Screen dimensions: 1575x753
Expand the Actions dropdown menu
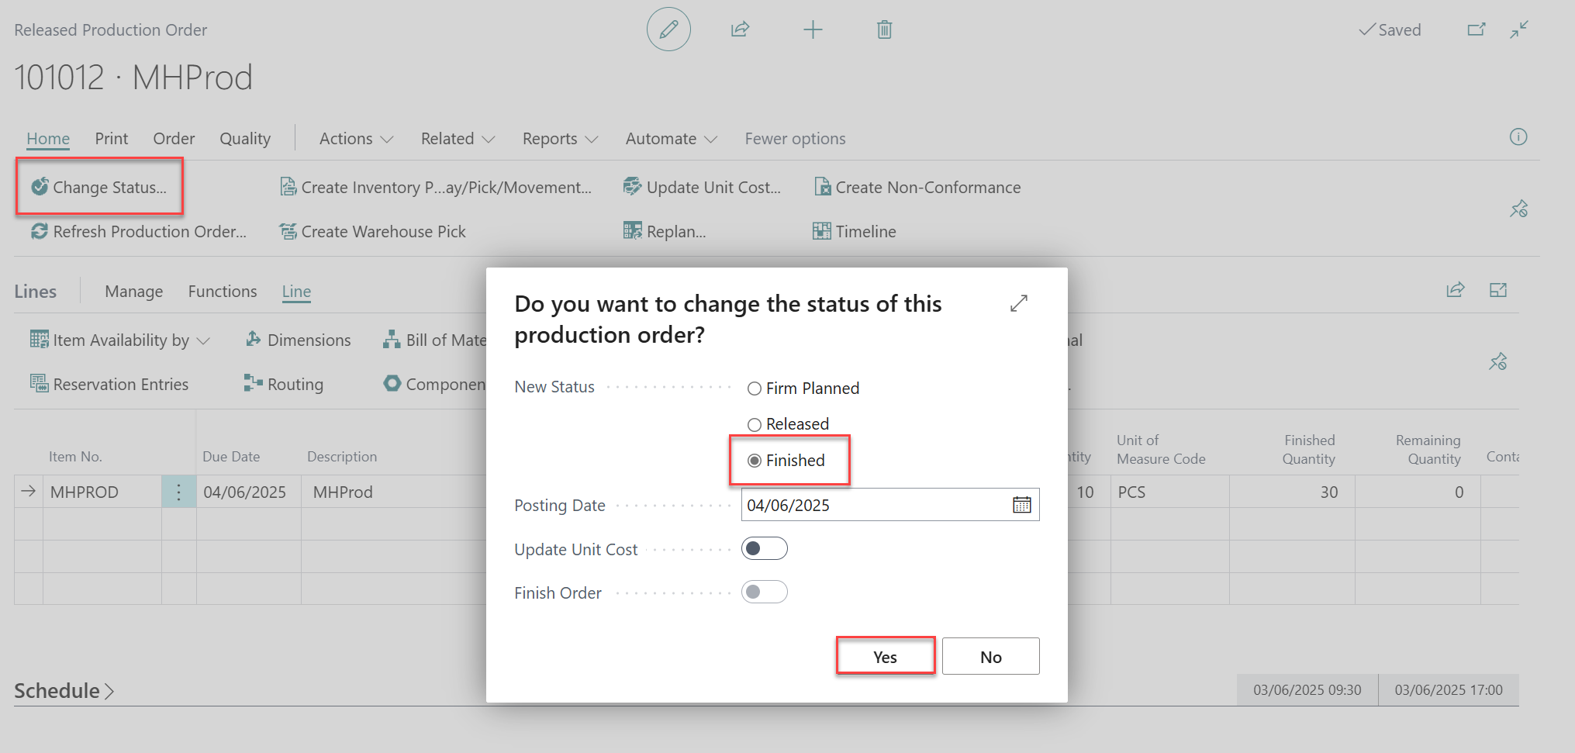coord(356,139)
